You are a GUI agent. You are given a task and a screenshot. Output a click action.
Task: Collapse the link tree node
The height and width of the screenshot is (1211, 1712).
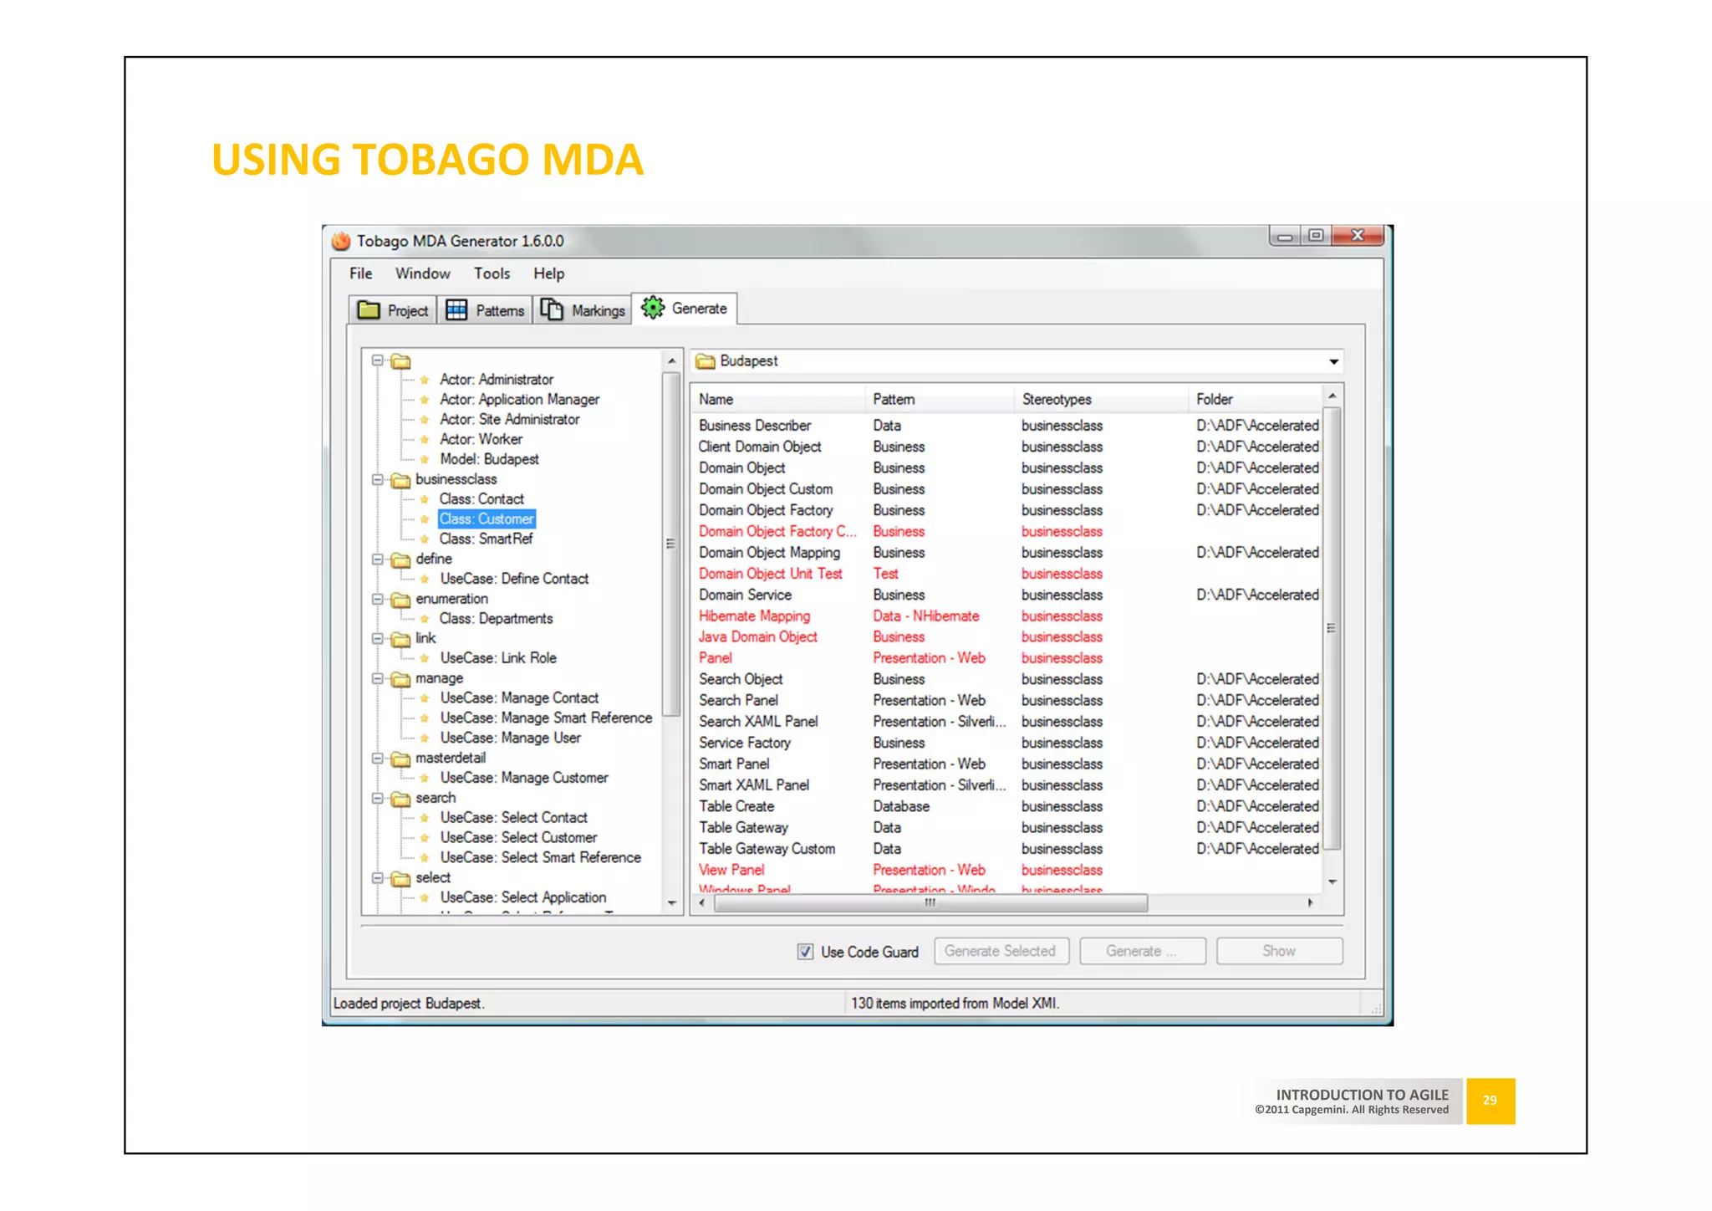point(378,638)
